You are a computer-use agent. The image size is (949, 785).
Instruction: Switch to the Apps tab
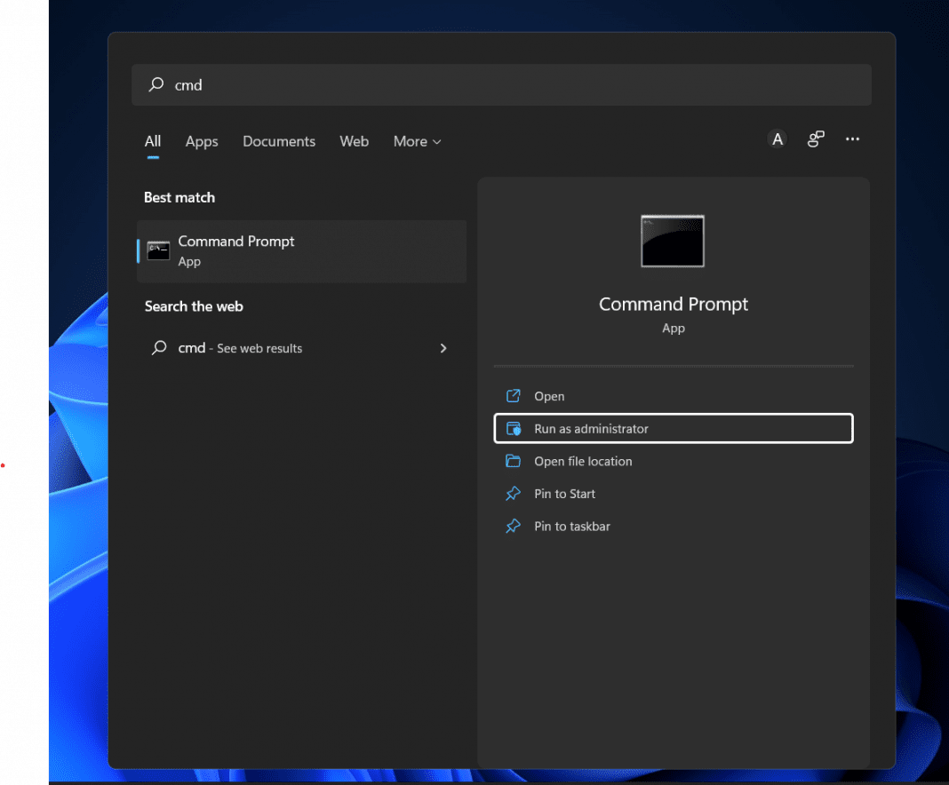[x=202, y=141]
